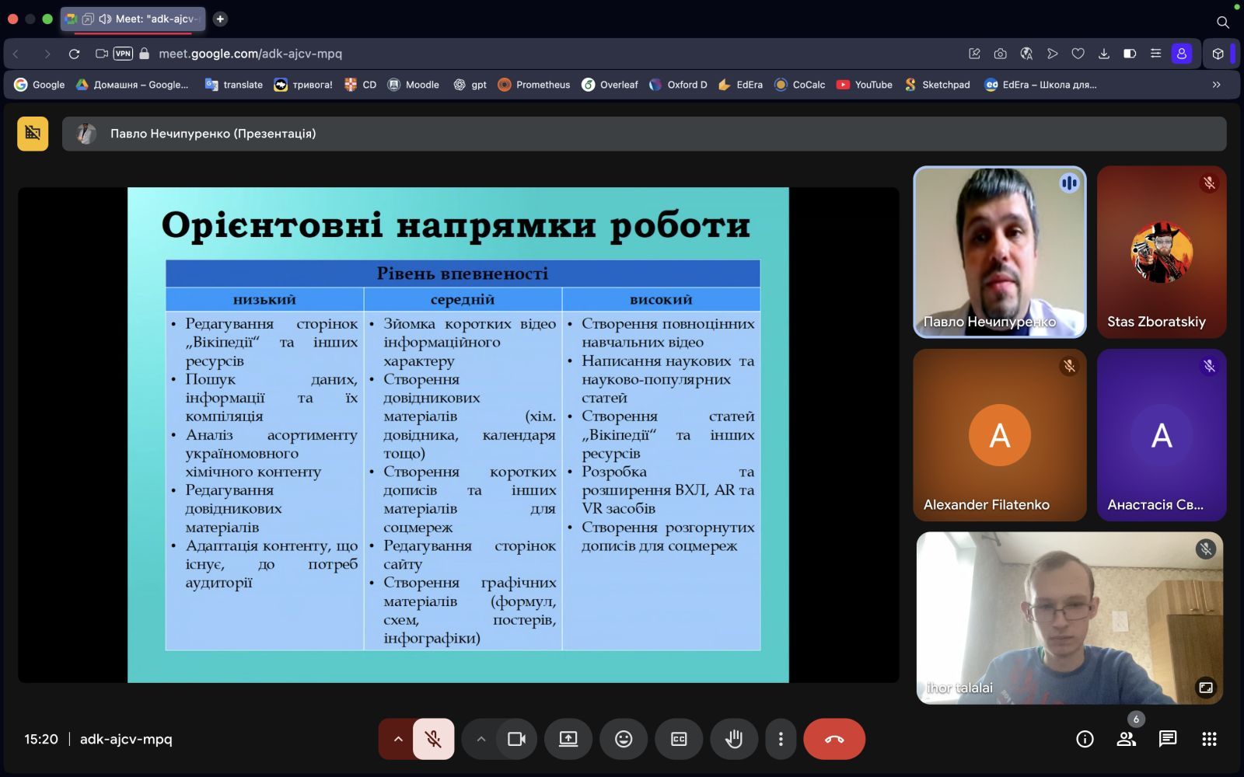Open more options three-dot menu
The height and width of the screenshot is (777, 1244).
coord(781,739)
